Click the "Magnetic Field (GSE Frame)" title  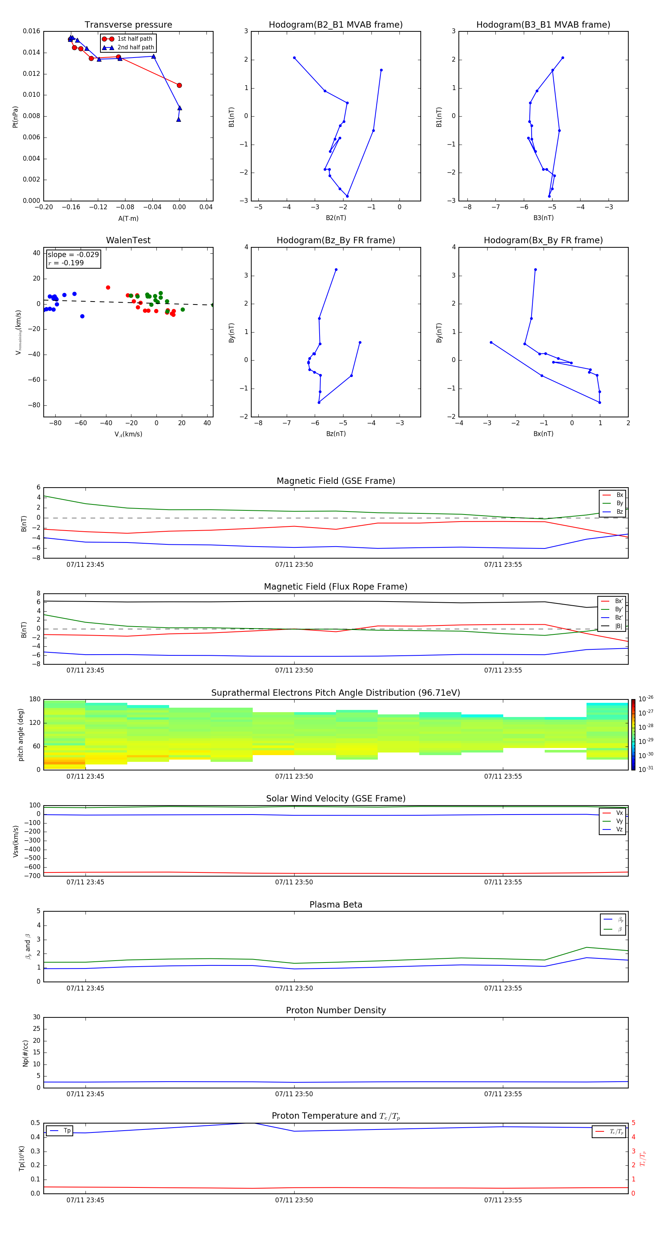[336, 481]
